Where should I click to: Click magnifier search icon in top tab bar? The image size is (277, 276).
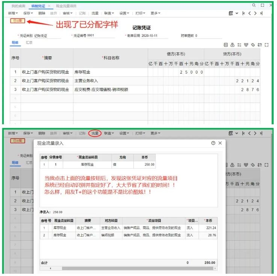[254, 5]
